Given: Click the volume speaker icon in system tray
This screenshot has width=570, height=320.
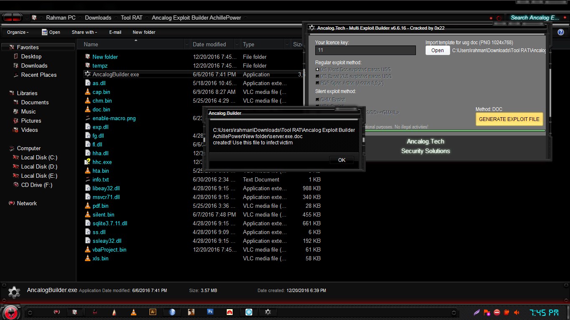Looking at the screenshot, I should (517, 312).
